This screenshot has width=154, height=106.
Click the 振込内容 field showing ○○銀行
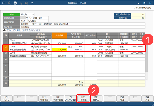click(83, 27)
